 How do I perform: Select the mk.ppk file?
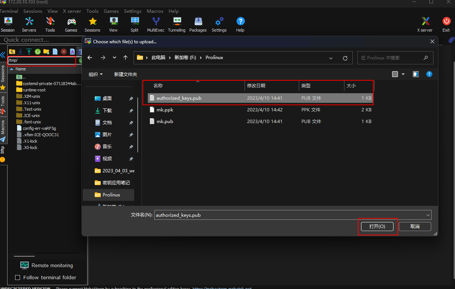point(260,110)
